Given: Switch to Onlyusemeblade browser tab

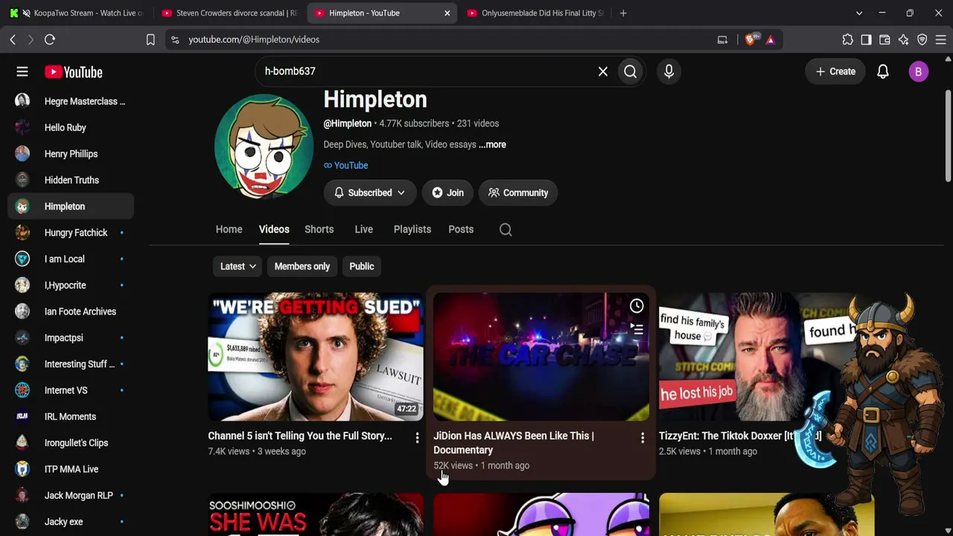Looking at the screenshot, I should pos(536,13).
